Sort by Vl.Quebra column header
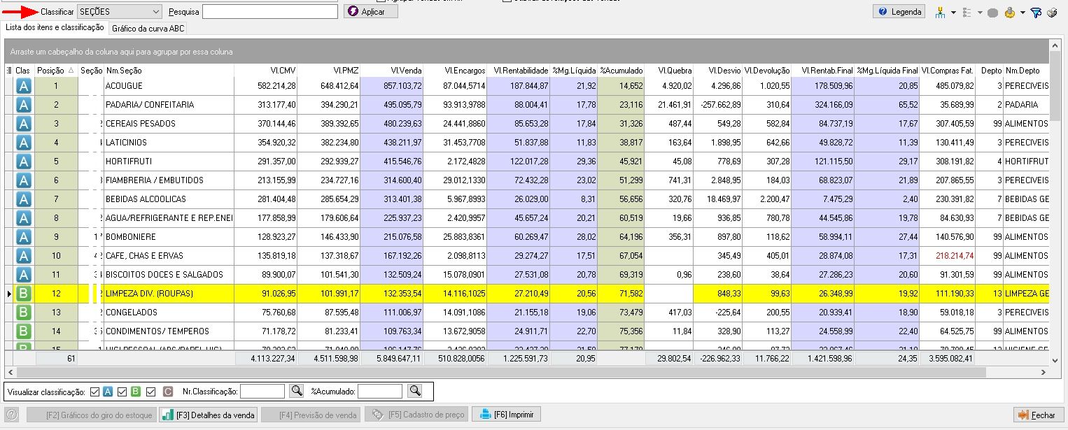 [669, 71]
